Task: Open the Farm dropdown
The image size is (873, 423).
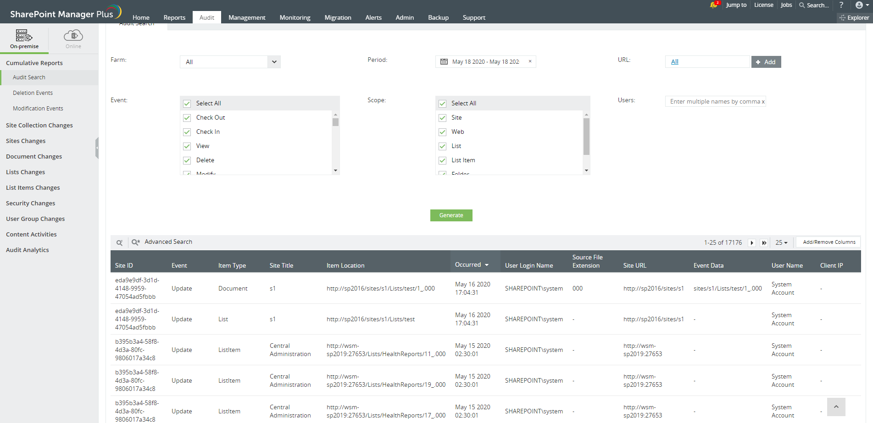Action: (274, 62)
